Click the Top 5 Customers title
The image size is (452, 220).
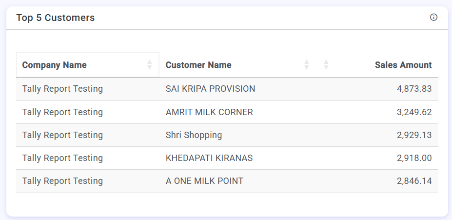(x=56, y=18)
